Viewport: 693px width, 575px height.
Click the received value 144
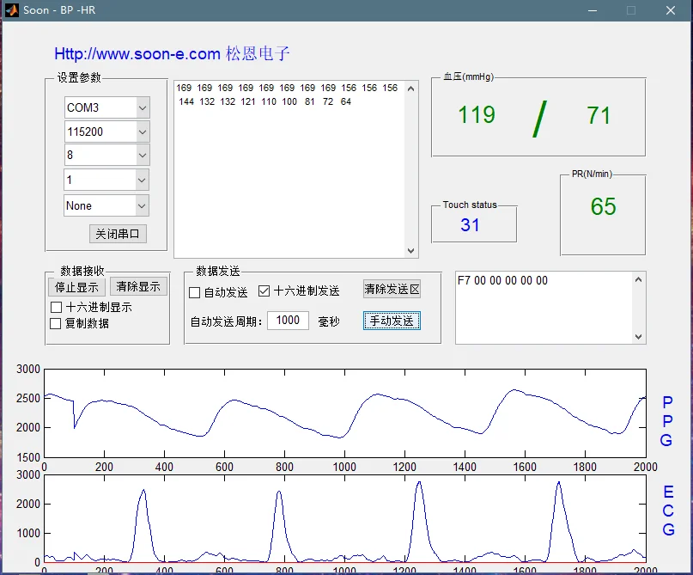pos(186,101)
